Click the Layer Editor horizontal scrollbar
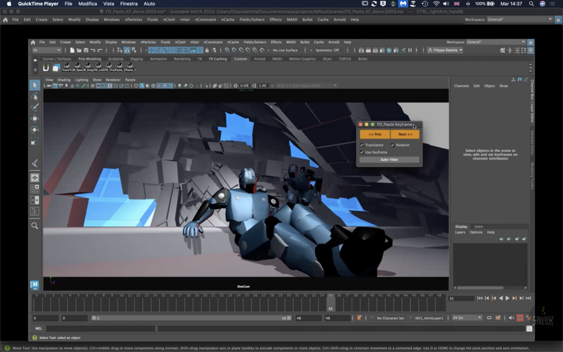The image size is (563, 352). (x=480, y=288)
